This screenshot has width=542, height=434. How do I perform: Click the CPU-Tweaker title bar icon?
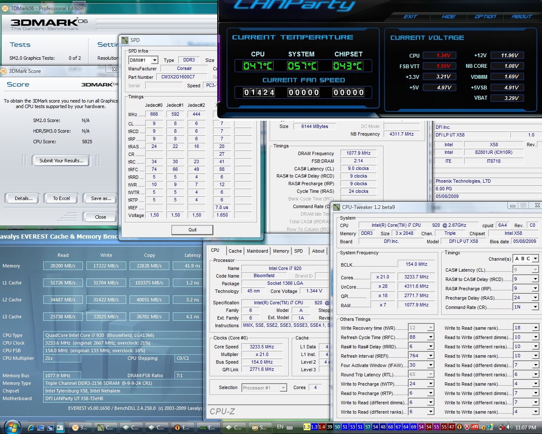(337, 207)
